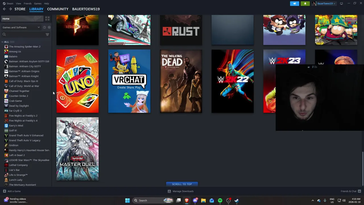
Task: Switch to the COMMUNITY tab
Action: (58, 9)
